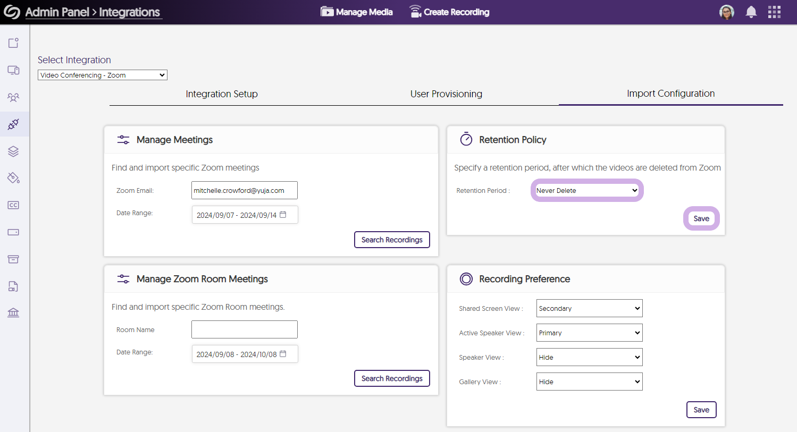
Task: Save the Retention Policy
Action: (x=701, y=218)
